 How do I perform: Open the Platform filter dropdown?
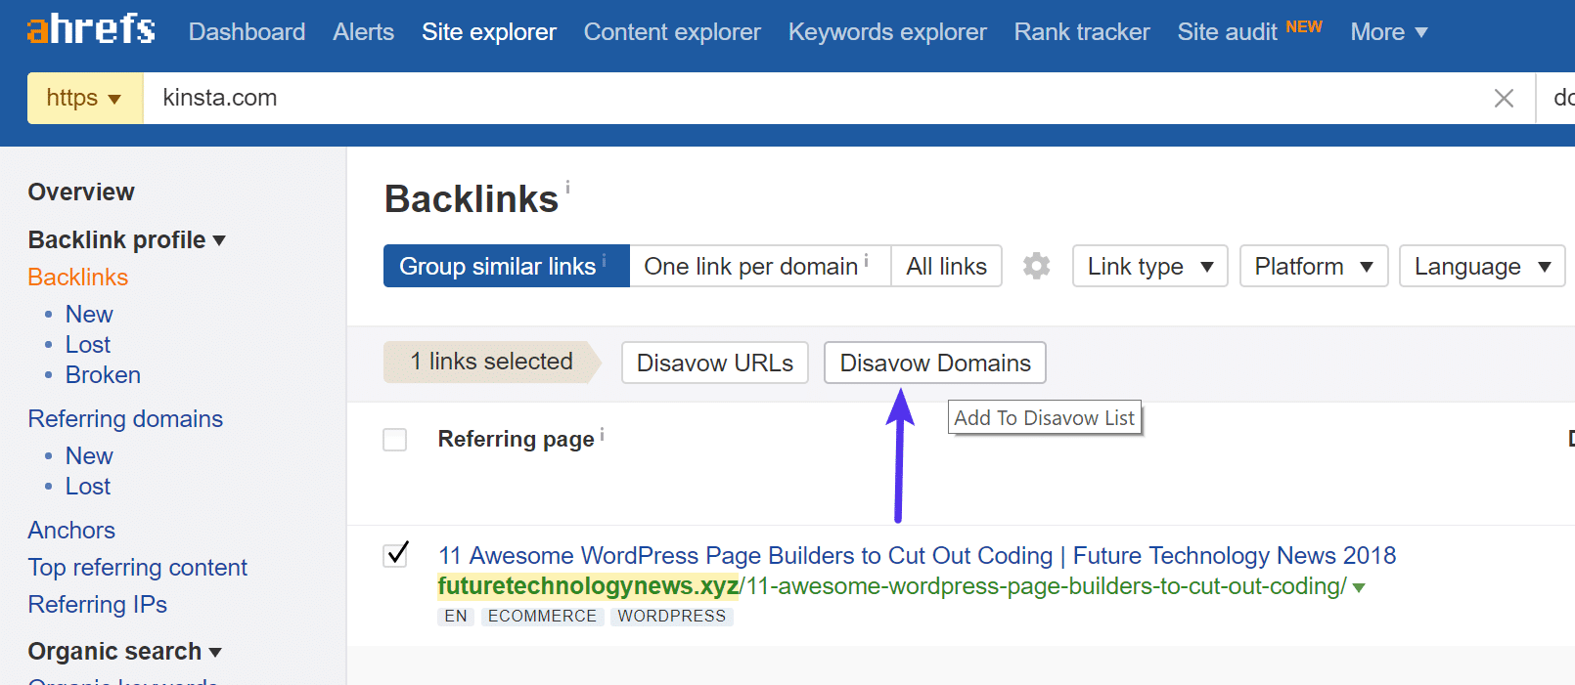coord(1313,266)
